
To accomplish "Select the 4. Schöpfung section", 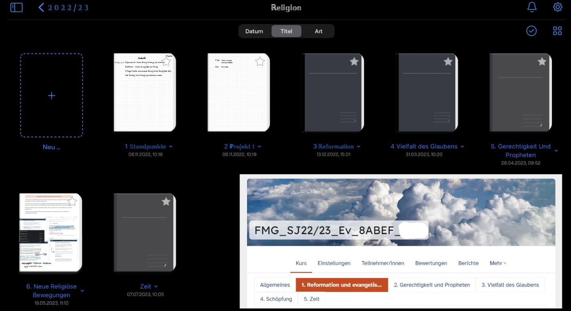I will click(276, 299).
